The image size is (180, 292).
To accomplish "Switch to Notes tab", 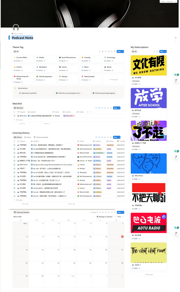I will [x=28, y=137].
